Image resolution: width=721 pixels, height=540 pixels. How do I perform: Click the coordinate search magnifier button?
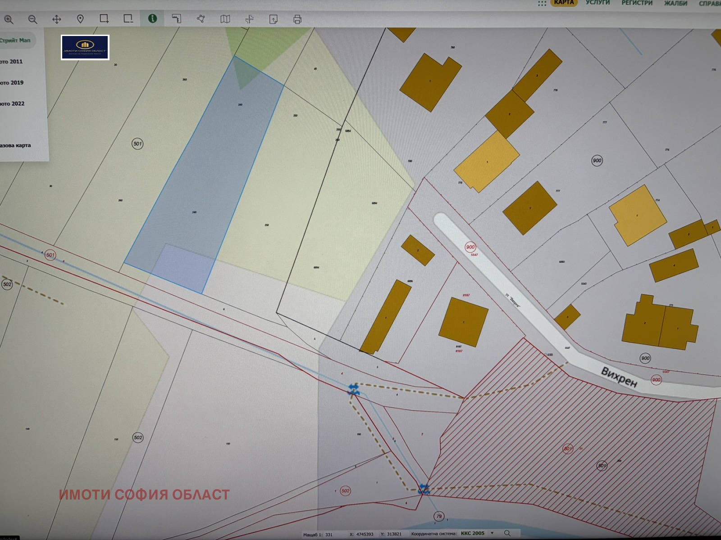pos(507,533)
